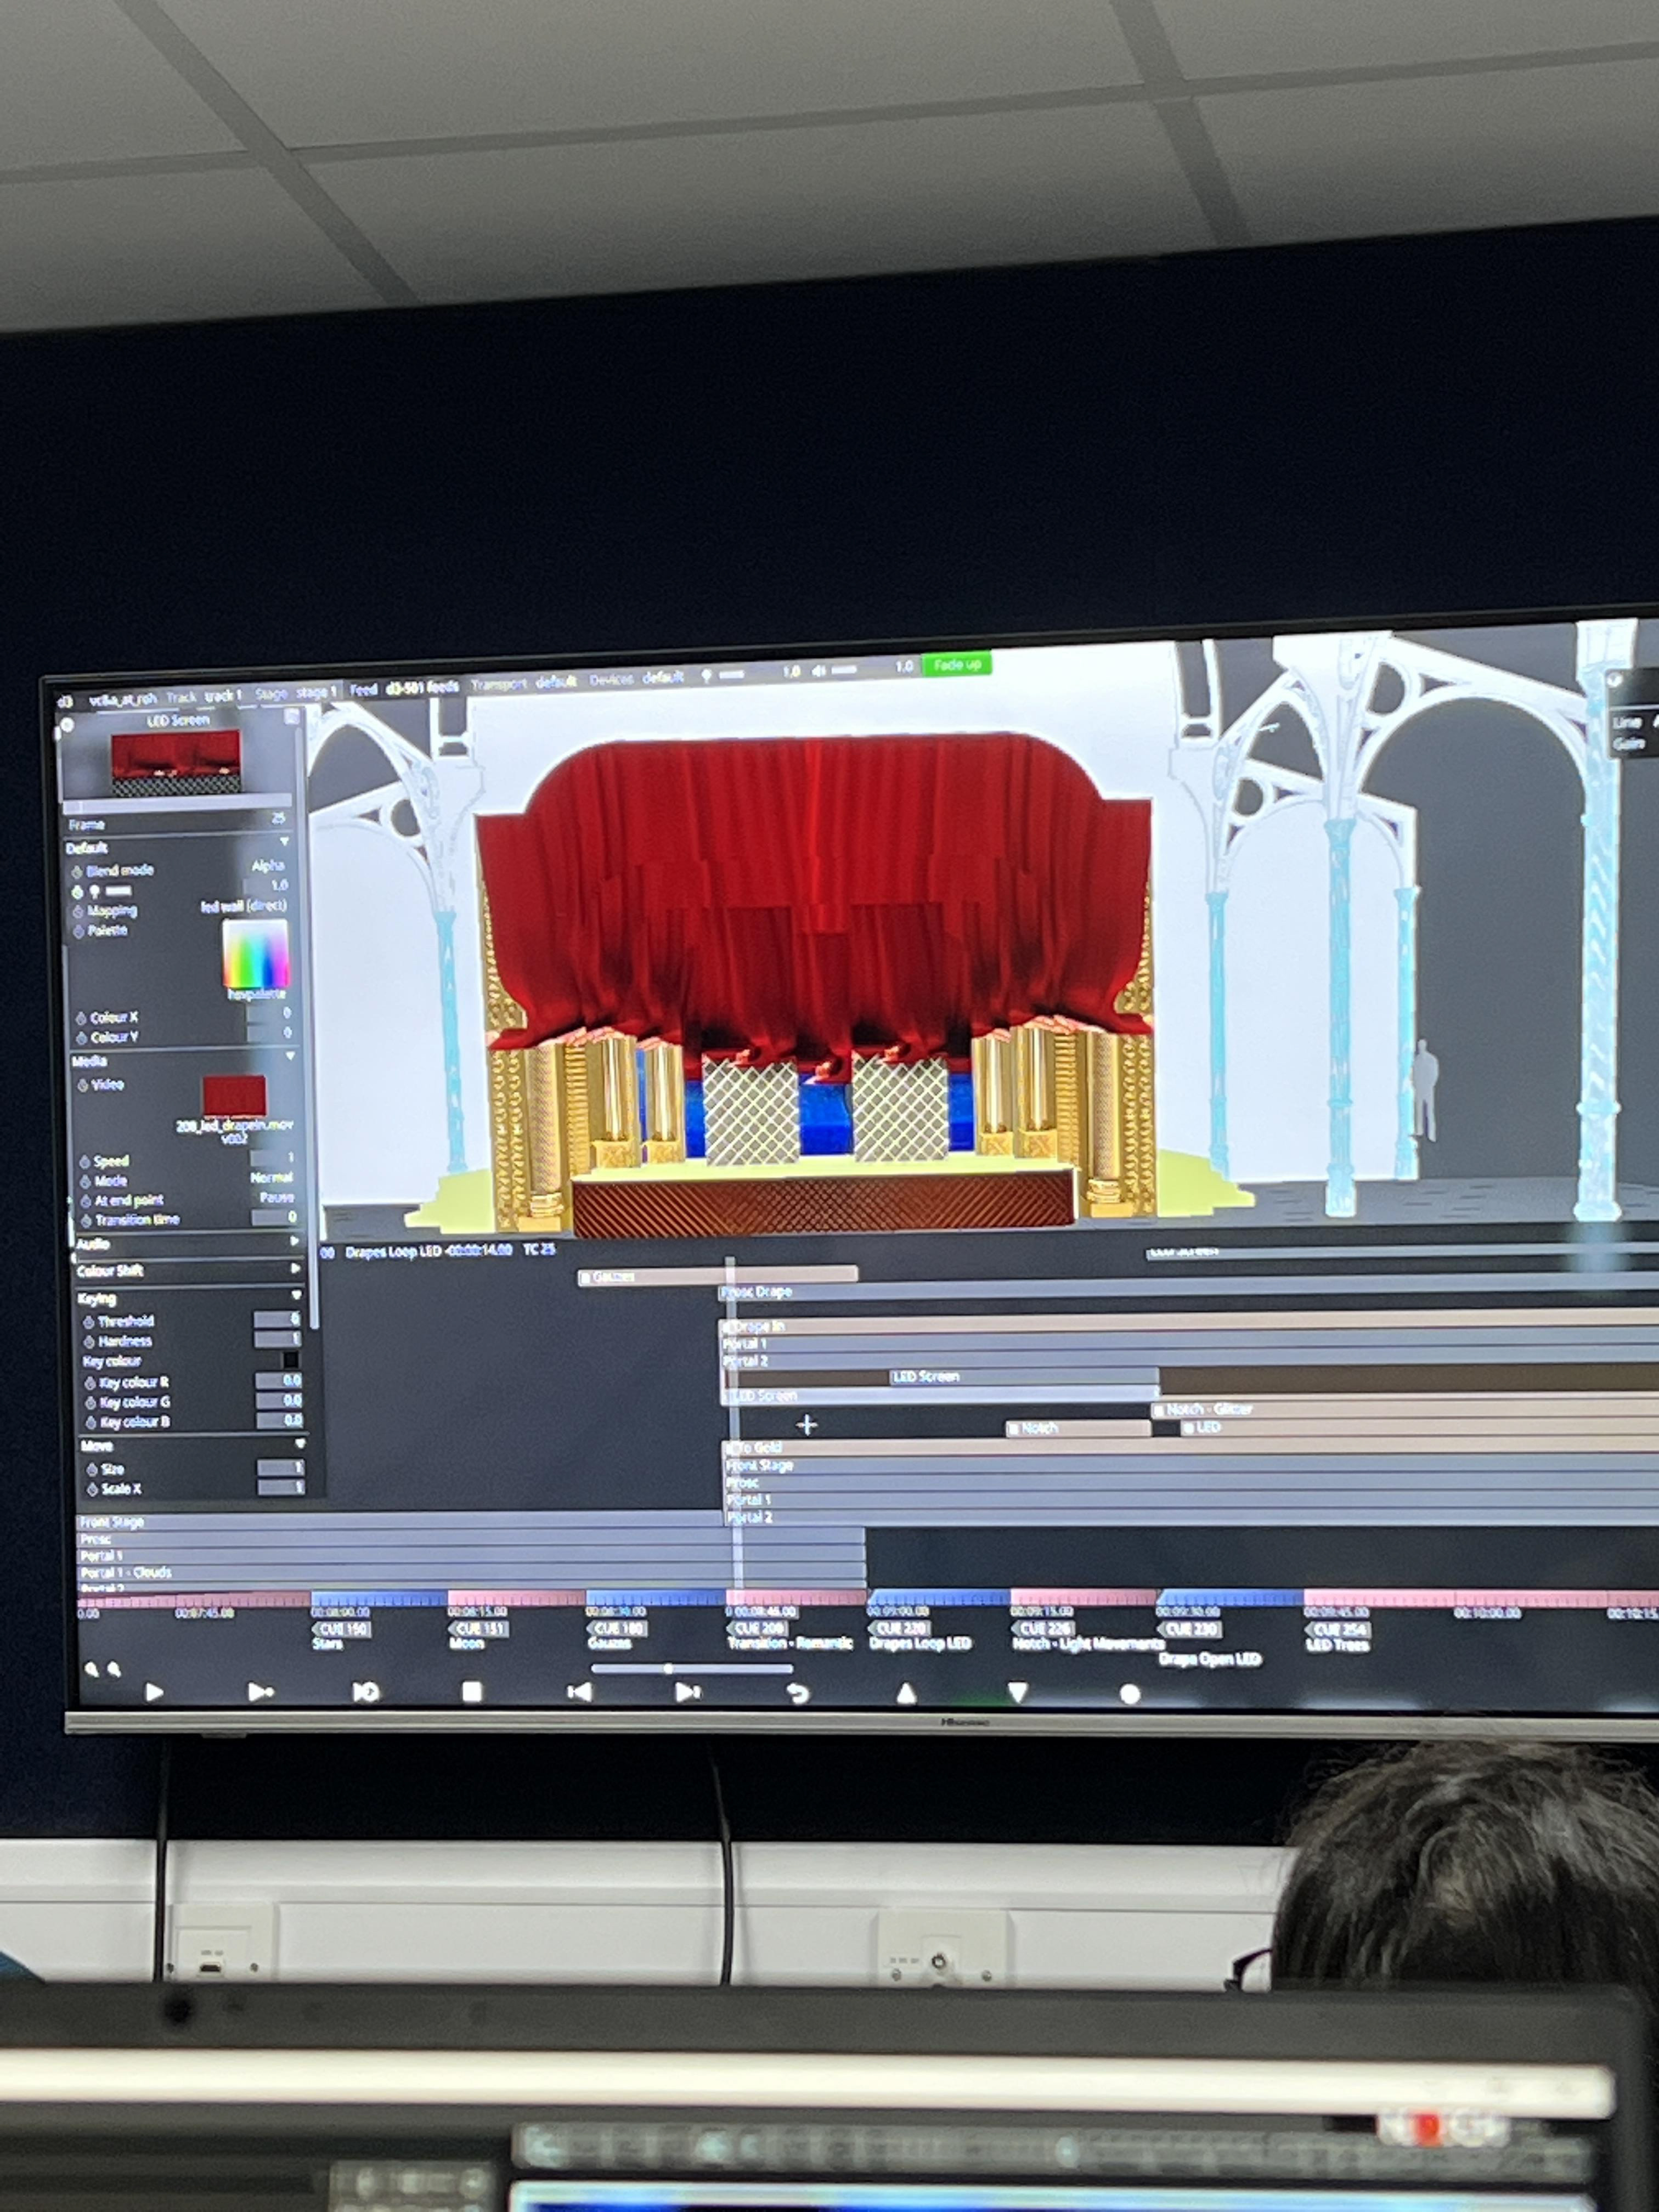Toggle keyframe icon for Key colour R
1659x2212 pixels.
[89, 1382]
